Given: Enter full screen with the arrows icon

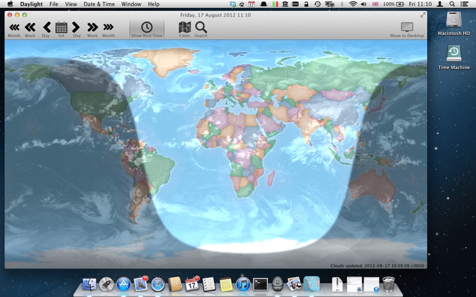Looking at the screenshot, I should [422, 15].
